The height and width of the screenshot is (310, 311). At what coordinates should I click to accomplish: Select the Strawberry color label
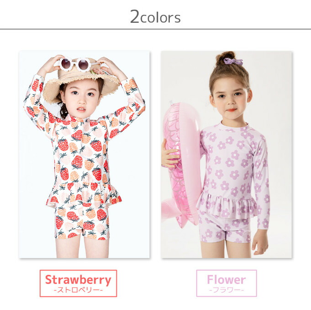click(x=78, y=283)
